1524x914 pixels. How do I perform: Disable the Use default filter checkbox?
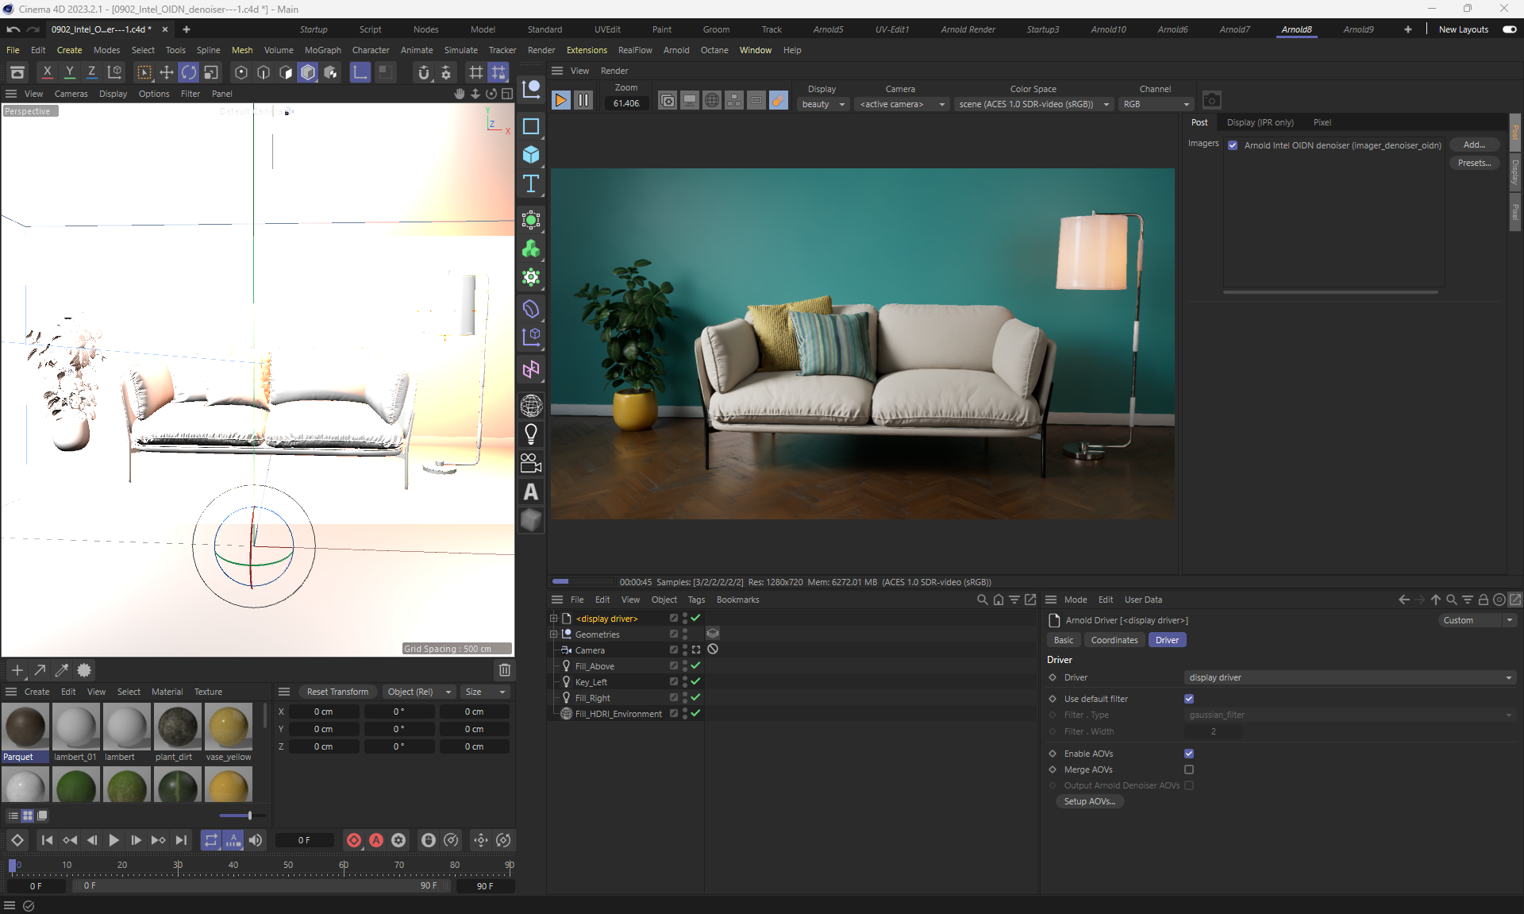coord(1189,699)
